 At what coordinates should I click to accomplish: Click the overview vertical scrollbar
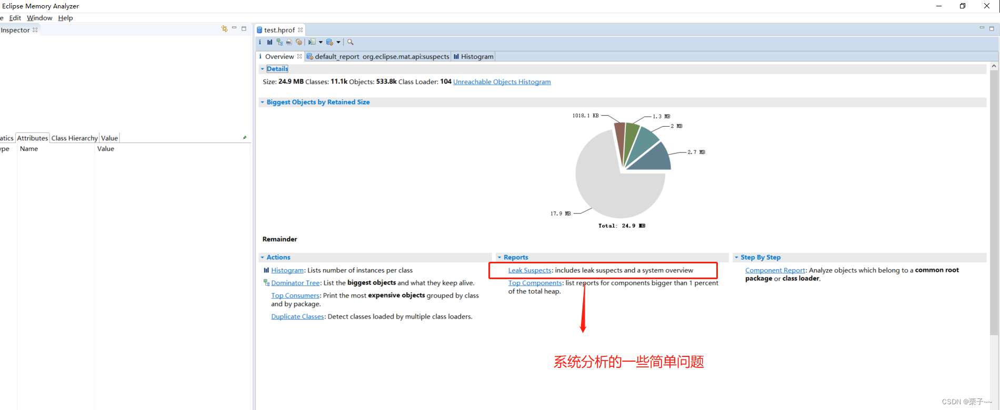tap(994, 202)
